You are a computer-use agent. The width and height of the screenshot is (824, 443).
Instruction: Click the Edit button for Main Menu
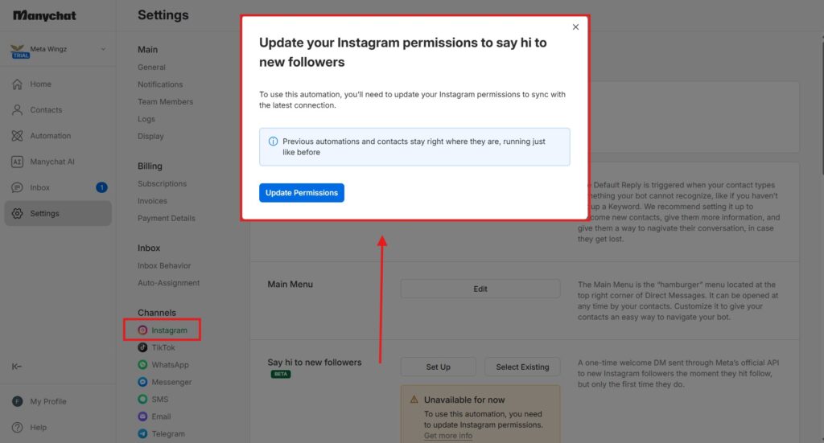click(480, 289)
